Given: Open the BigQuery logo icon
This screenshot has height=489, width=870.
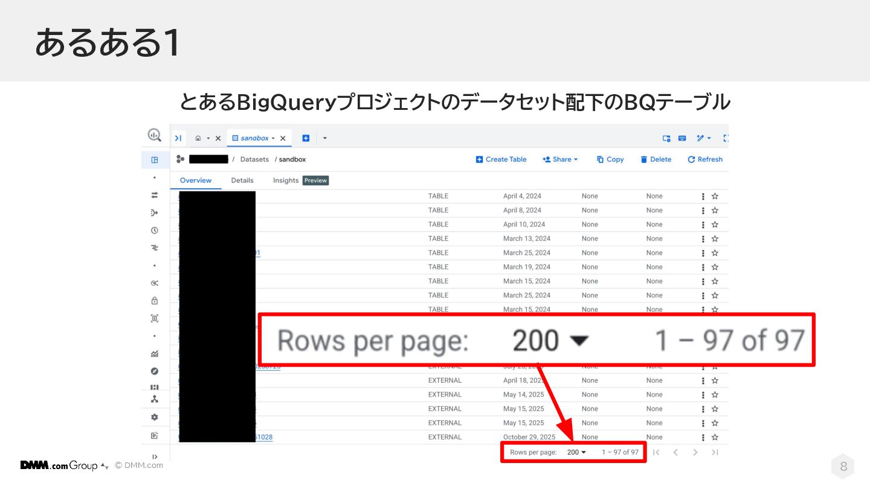Looking at the screenshot, I should (155, 135).
